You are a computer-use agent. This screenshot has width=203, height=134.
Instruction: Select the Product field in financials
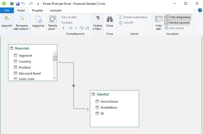pyautogui.click(x=25, y=67)
